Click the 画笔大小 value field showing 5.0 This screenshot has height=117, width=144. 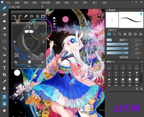[135, 40]
